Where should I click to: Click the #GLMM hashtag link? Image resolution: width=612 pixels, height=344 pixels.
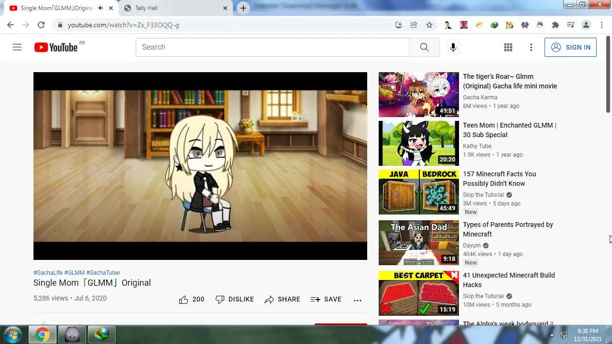click(x=75, y=273)
